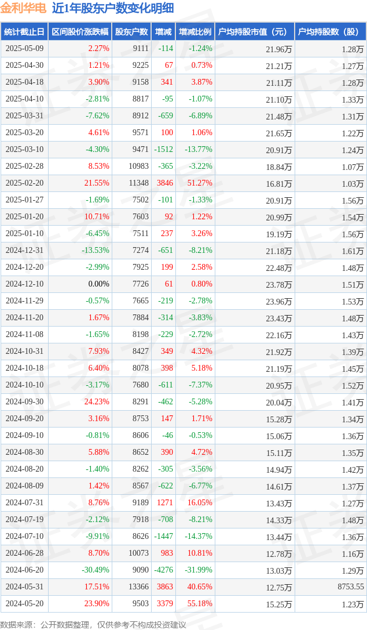Click the -4276 change cell
Image resolution: width=367 pixels, height=630 pixels.
(x=164, y=570)
